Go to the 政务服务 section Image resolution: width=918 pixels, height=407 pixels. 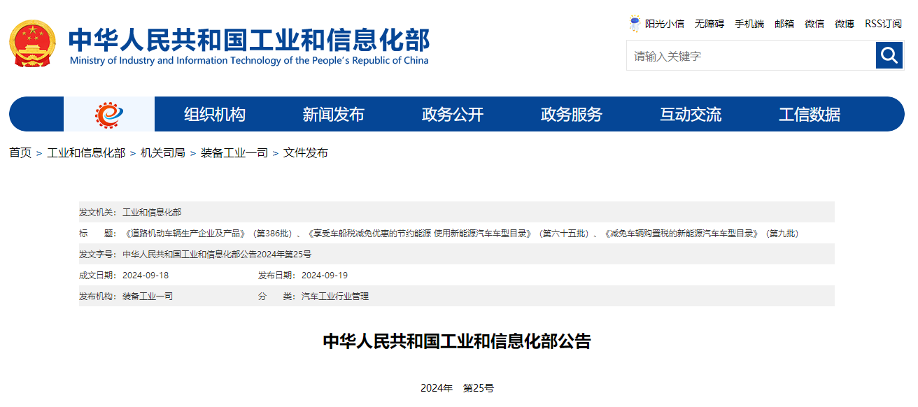click(571, 114)
